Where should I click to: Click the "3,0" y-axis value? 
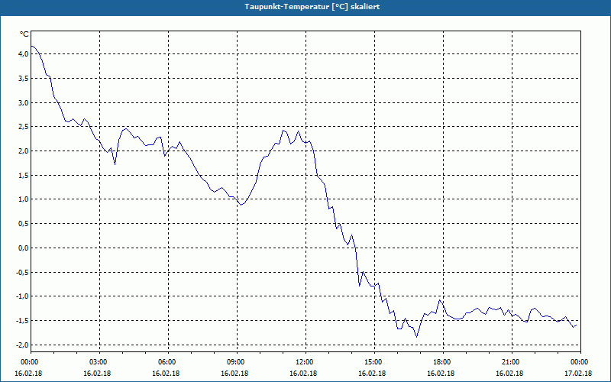tap(23, 103)
